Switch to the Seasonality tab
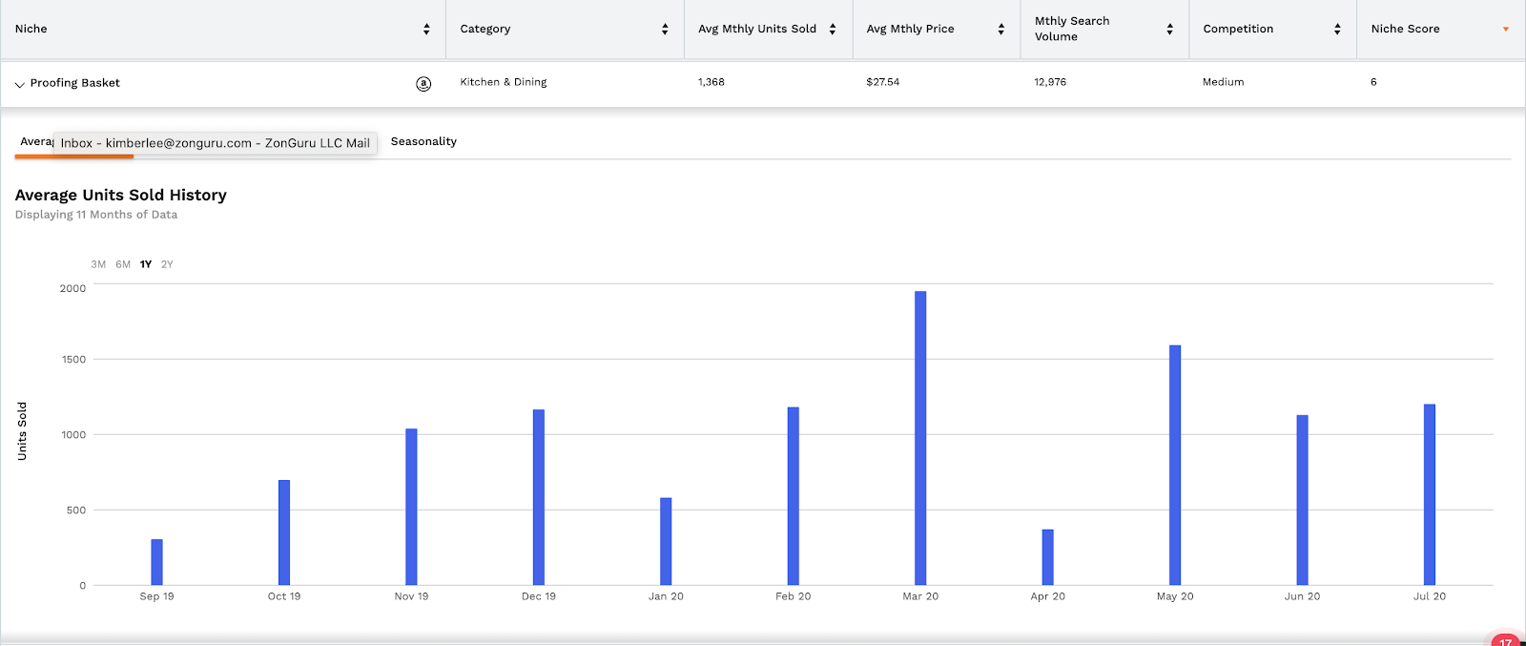 point(423,141)
